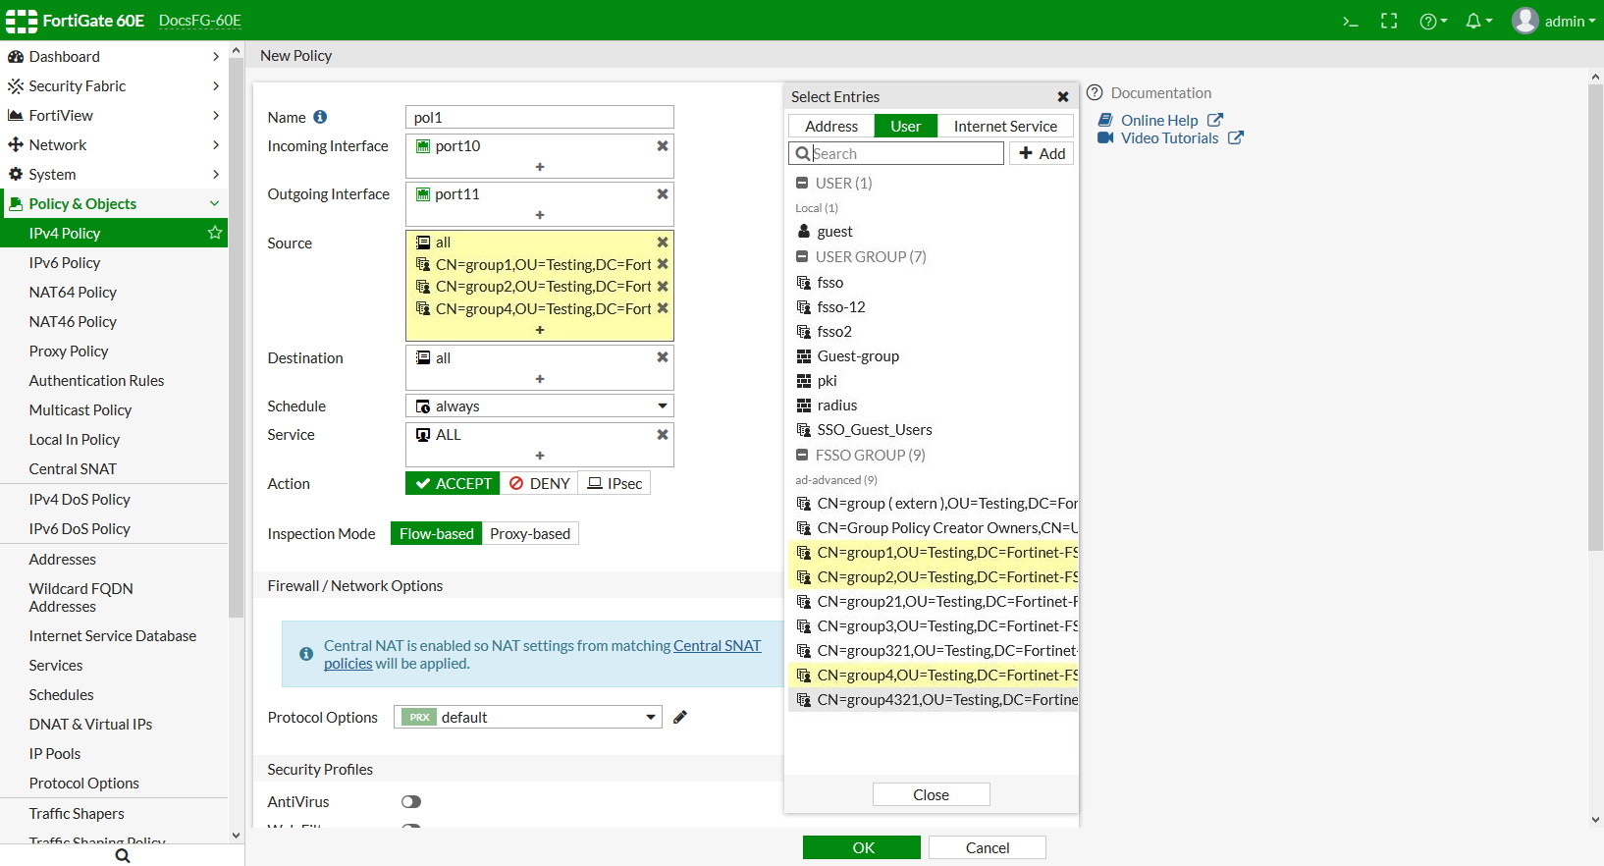1604x866 pixels.
Task: Open the Schedule dropdown
Action: tap(539, 406)
